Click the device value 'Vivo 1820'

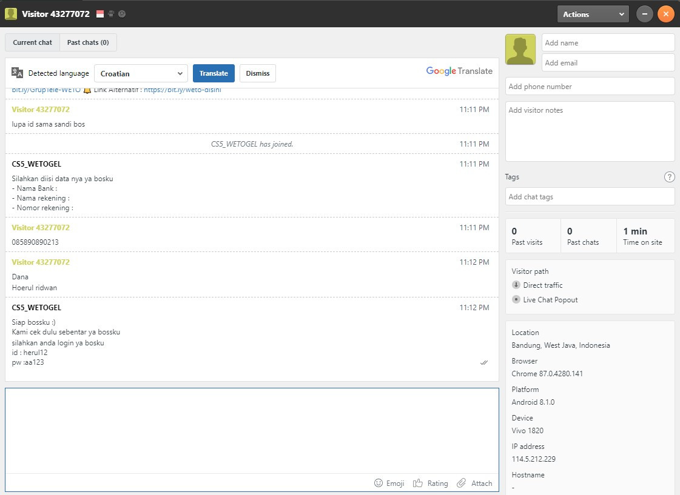(x=527, y=430)
